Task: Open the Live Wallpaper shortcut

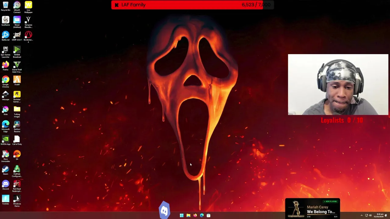Action: (28, 7)
